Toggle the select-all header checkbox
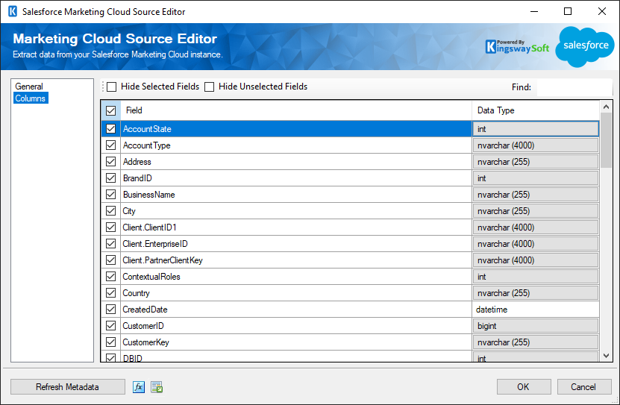The width and height of the screenshot is (620, 405). [110, 110]
